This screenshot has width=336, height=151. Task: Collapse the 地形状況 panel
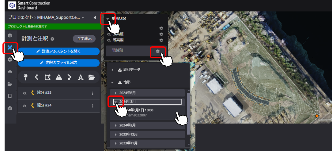point(108,19)
